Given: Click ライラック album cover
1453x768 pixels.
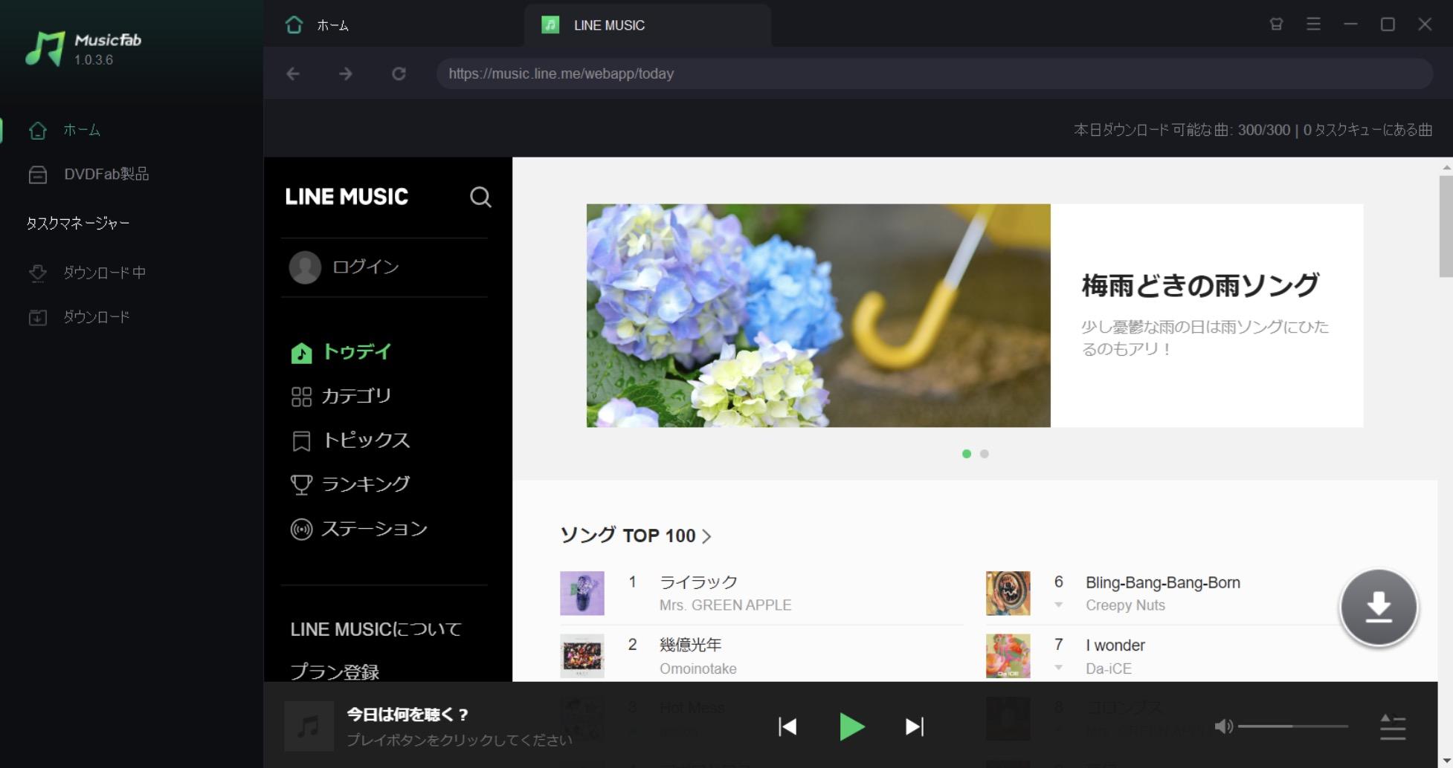Looking at the screenshot, I should pyautogui.click(x=582, y=593).
